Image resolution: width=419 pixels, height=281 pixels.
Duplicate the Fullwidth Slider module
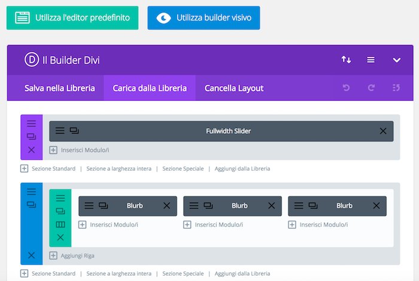click(x=74, y=131)
